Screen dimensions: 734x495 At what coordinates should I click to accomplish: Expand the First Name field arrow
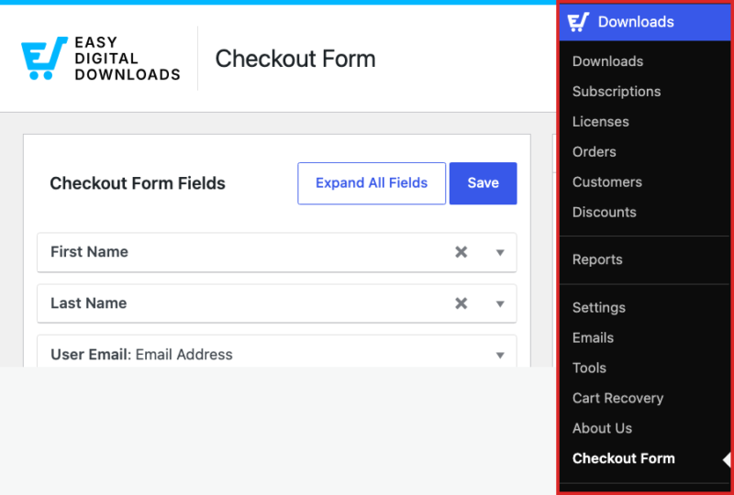tap(500, 253)
